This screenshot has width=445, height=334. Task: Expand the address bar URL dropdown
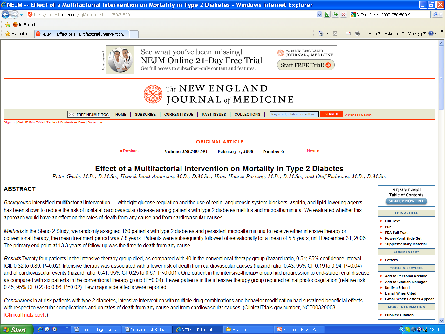click(319, 14)
